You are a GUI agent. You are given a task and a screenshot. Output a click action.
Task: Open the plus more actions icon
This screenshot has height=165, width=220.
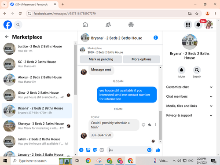(81, 150)
